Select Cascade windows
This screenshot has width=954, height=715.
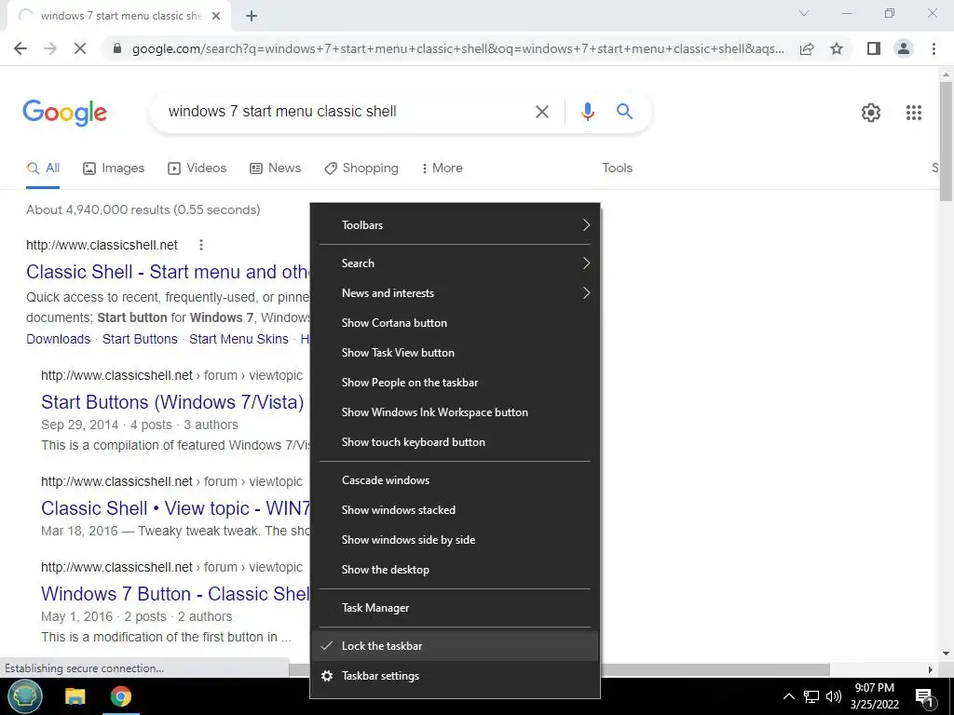[x=455, y=480]
